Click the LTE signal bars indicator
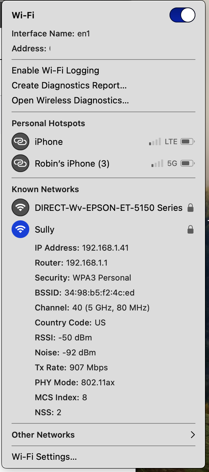Screen dimensions: 209x472 (155, 142)
